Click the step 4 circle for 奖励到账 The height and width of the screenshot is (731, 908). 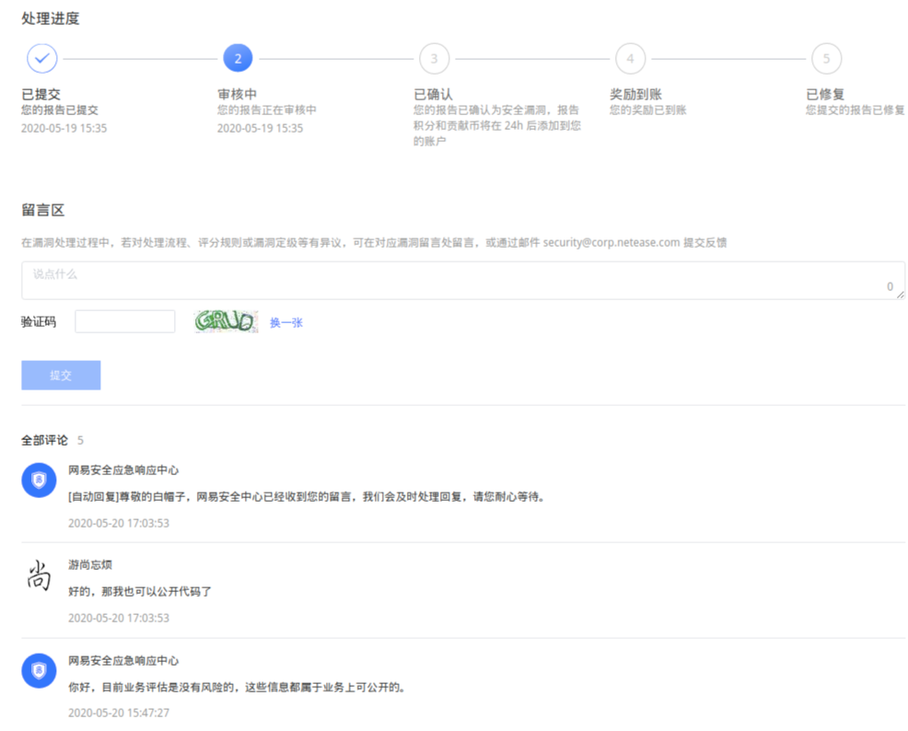[x=630, y=57]
